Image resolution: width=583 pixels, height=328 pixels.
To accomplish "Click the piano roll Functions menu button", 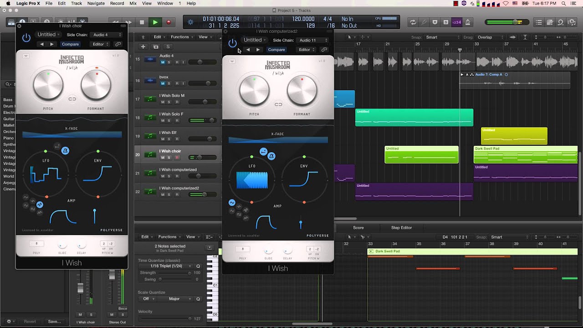I will 169,237.
